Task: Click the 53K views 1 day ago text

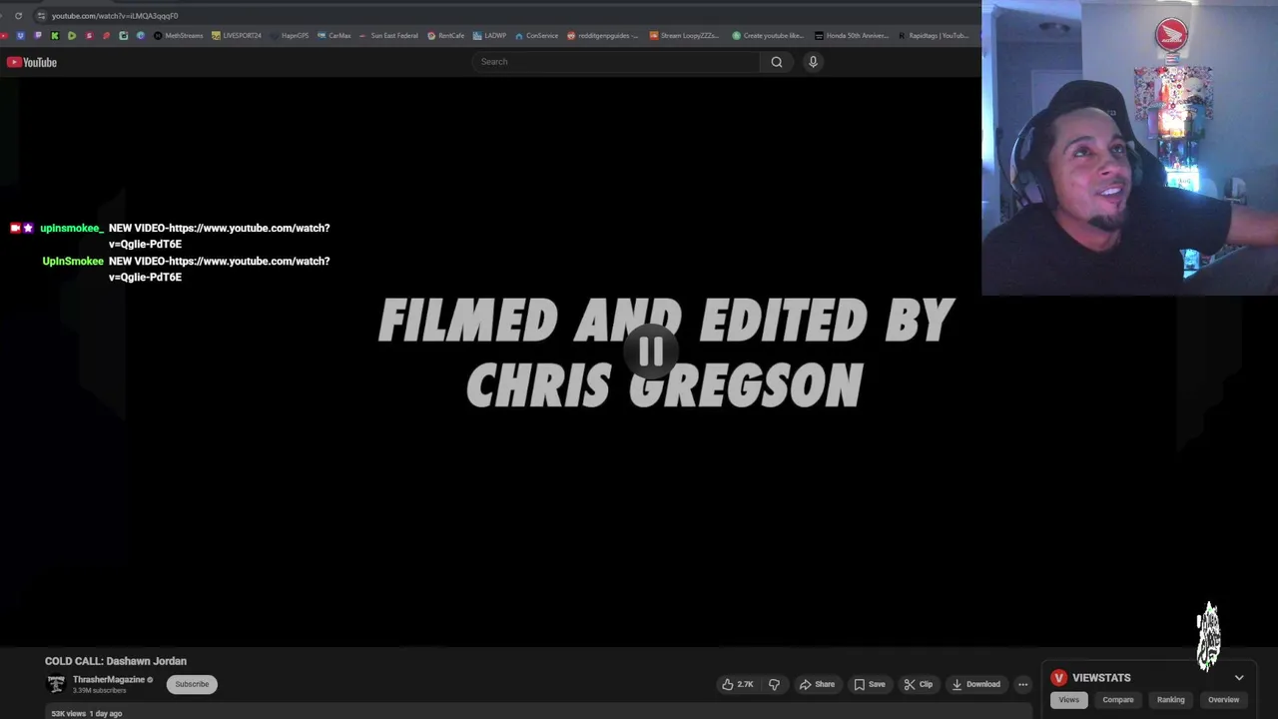Action: pyautogui.click(x=87, y=713)
